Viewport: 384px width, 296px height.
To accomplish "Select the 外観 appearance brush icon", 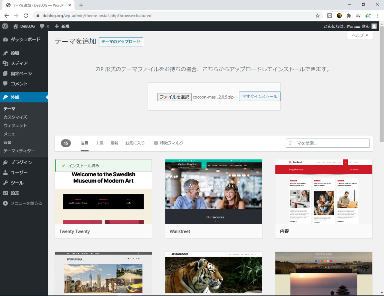I will click(x=5, y=97).
